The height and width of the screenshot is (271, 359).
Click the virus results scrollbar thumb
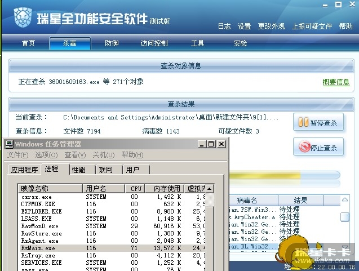click(x=345, y=217)
